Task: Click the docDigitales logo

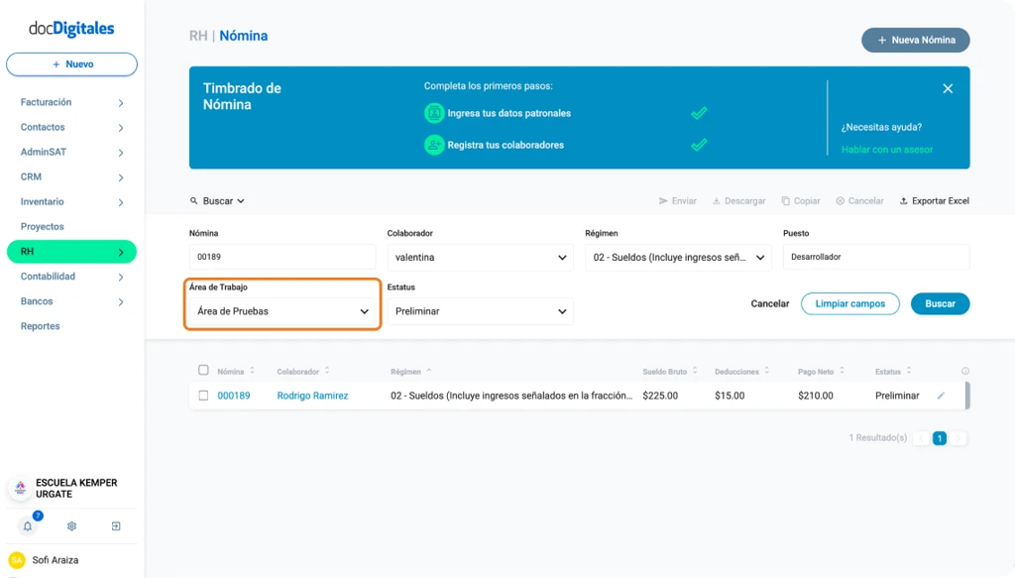Action: [71, 29]
